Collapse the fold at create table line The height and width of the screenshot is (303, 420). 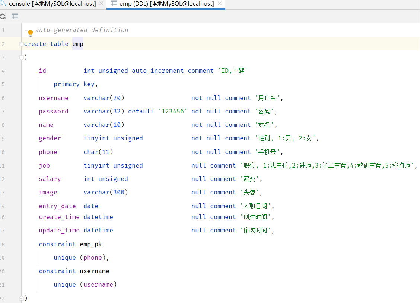tap(21, 44)
